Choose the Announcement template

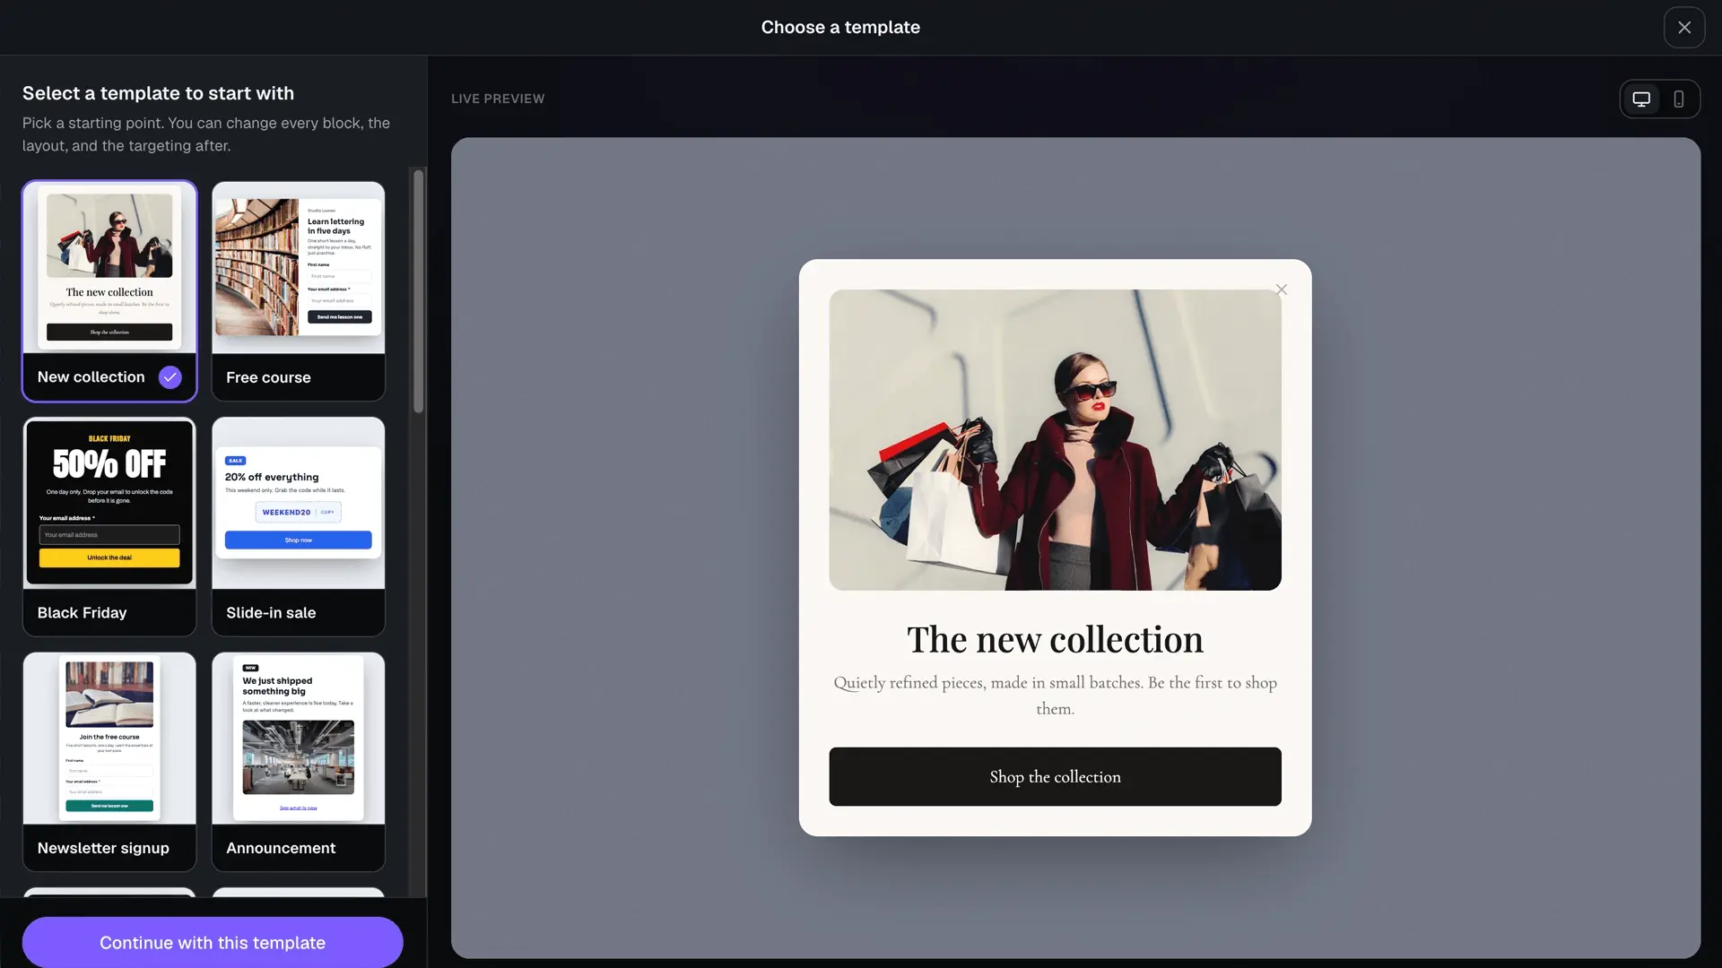point(299,762)
